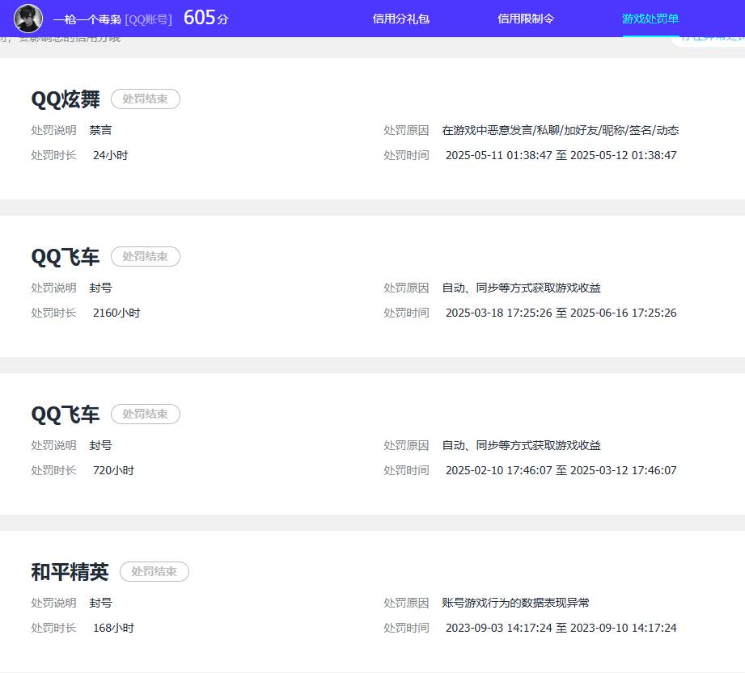Click the 24小时 duration value
Viewport: 745px width, 673px height.
coord(110,155)
